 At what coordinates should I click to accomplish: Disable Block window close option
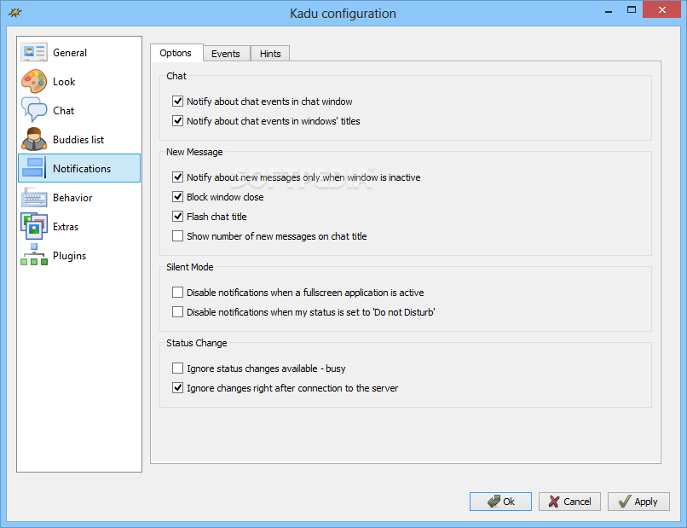[177, 196]
